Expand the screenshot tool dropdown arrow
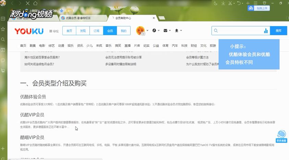The width and height of the screenshot is (289, 160). click(x=234, y=3)
